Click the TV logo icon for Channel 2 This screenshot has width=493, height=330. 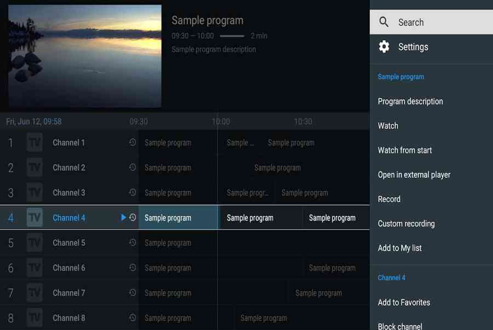35,167
